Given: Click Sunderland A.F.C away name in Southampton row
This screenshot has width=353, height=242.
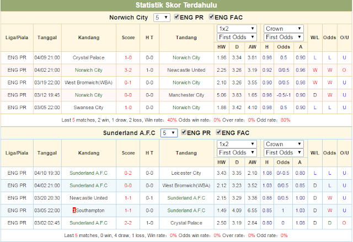Looking at the screenshot, I should [x=186, y=211].
